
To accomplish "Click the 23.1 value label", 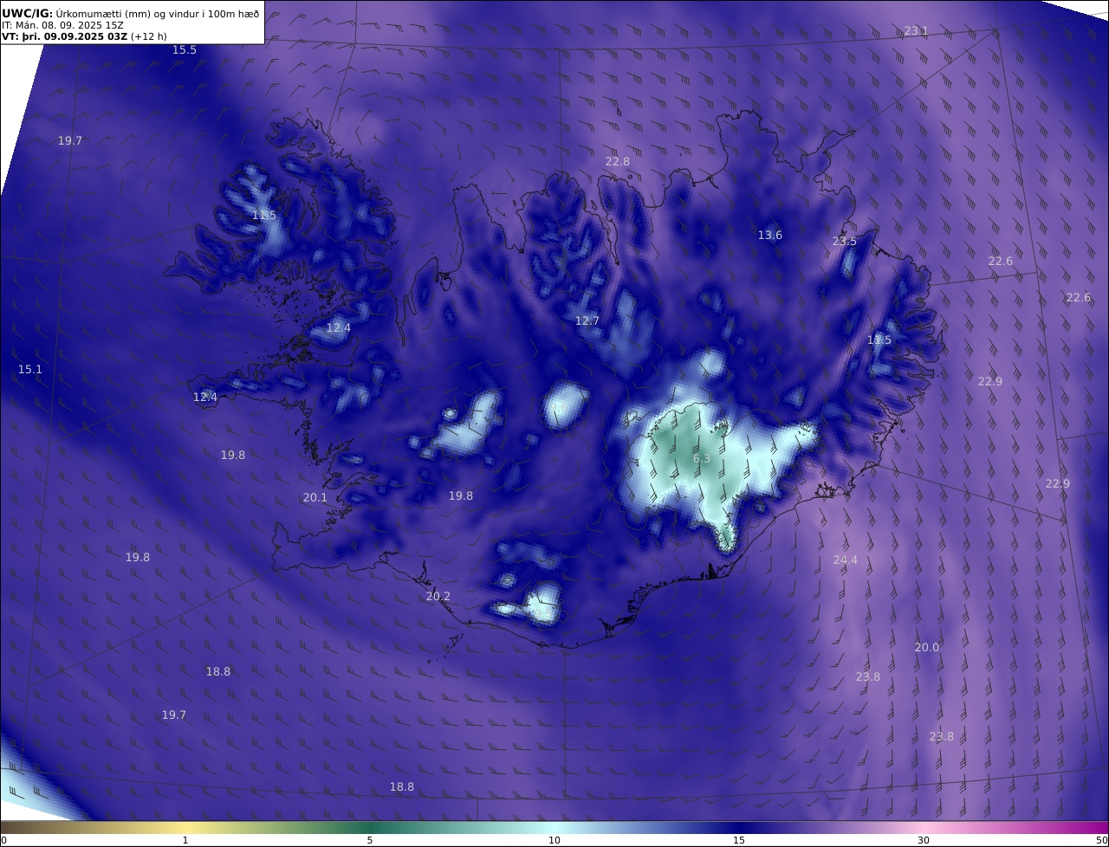I will tap(916, 31).
